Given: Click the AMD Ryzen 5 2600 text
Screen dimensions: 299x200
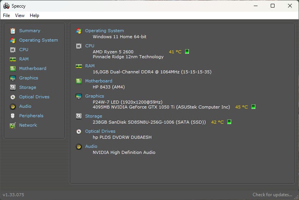Looking at the screenshot, I should click(113, 52).
